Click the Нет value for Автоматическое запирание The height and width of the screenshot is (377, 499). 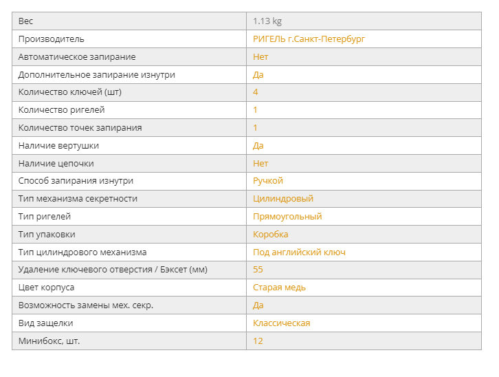click(x=260, y=57)
